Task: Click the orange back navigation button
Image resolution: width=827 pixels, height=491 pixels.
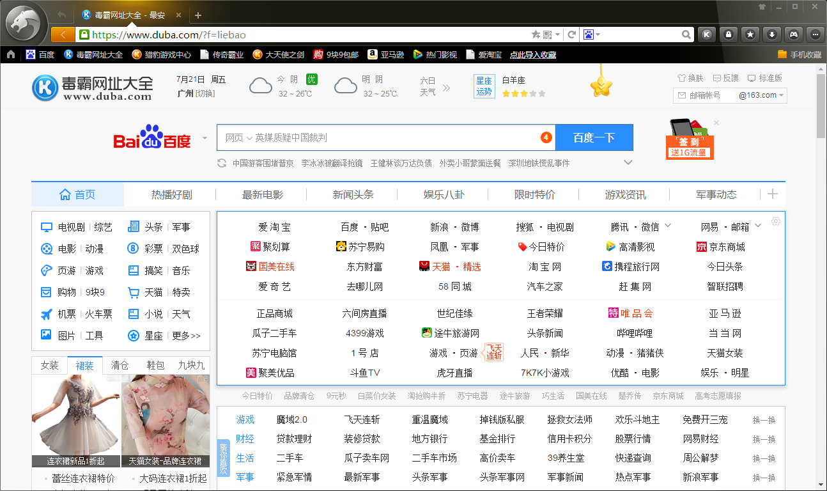Action: (62, 35)
